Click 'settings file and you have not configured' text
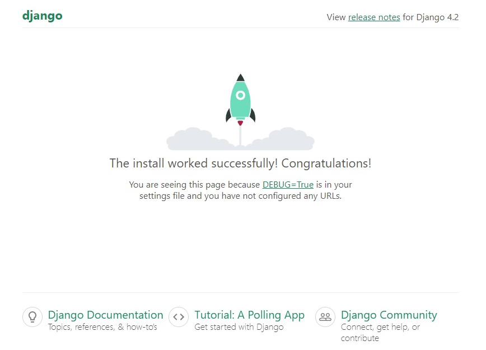Image resolution: width=486 pixels, height=350 pixels. pos(220,196)
